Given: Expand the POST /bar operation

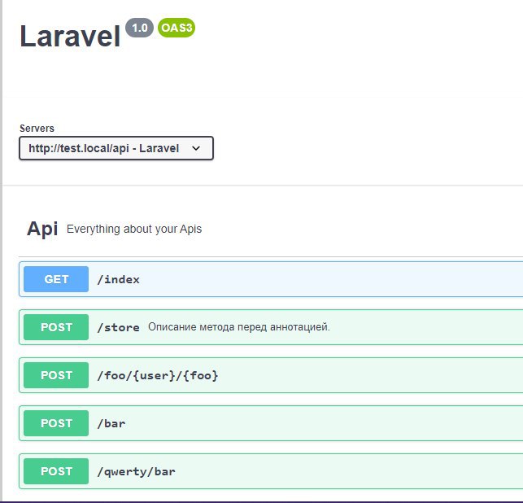Looking at the screenshot, I should pos(271,423).
